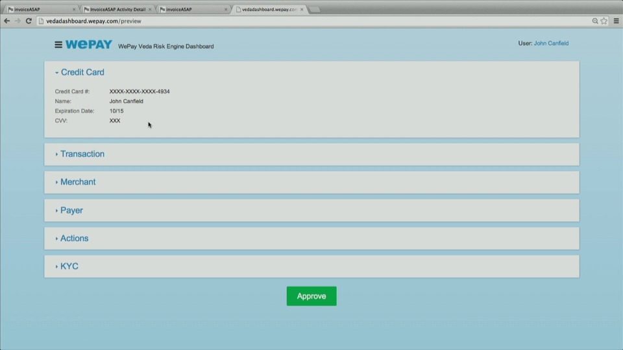Reload the current page

pyautogui.click(x=29, y=21)
